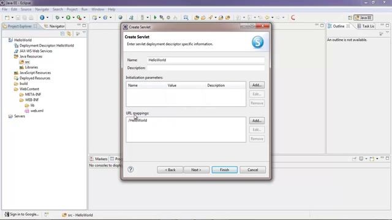Click the Cancel button
392x220 pixels.
253,170
